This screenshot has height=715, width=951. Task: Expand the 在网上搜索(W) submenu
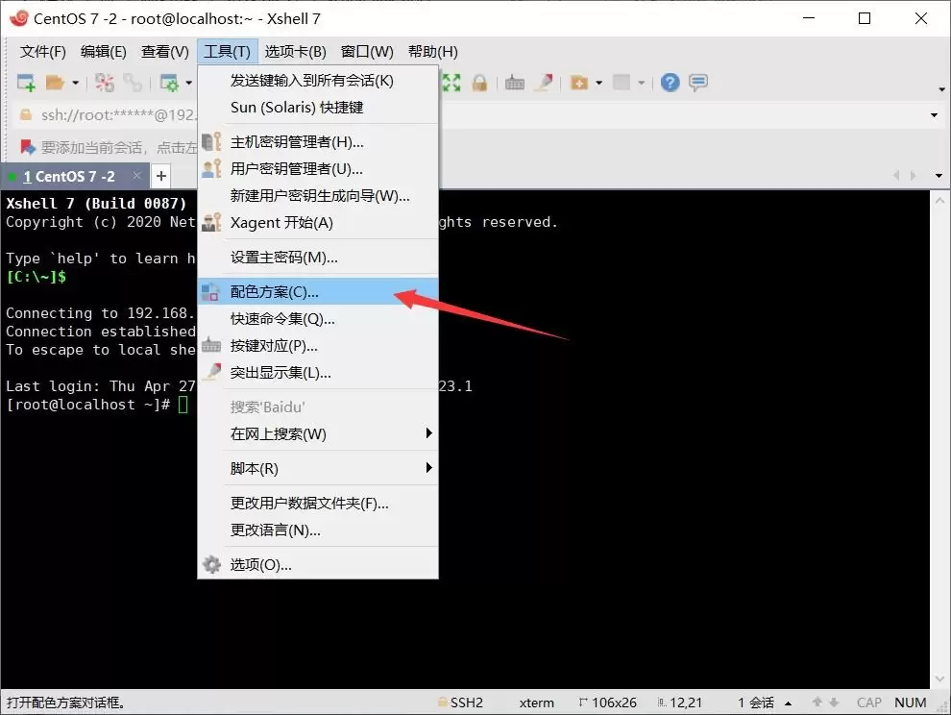click(x=318, y=434)
